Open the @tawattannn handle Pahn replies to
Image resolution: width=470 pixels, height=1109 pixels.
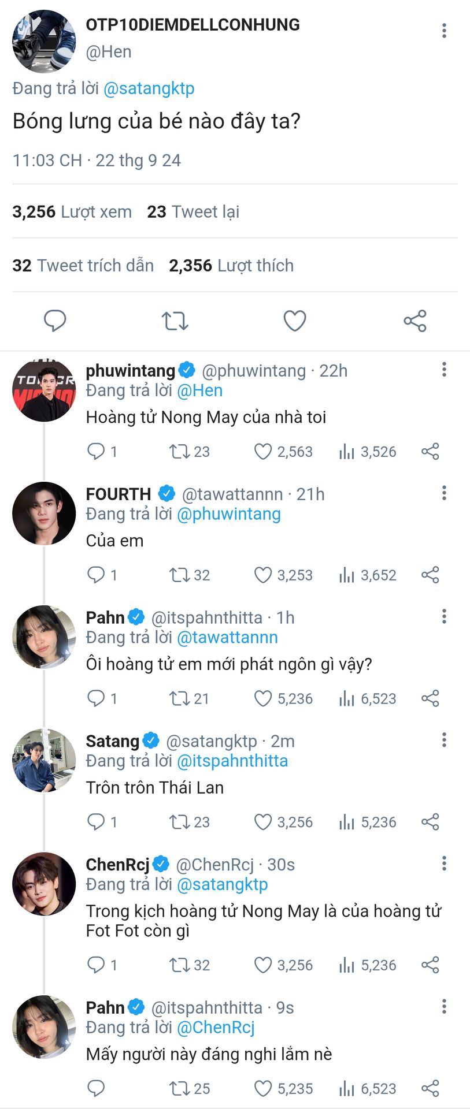(227, 638)
